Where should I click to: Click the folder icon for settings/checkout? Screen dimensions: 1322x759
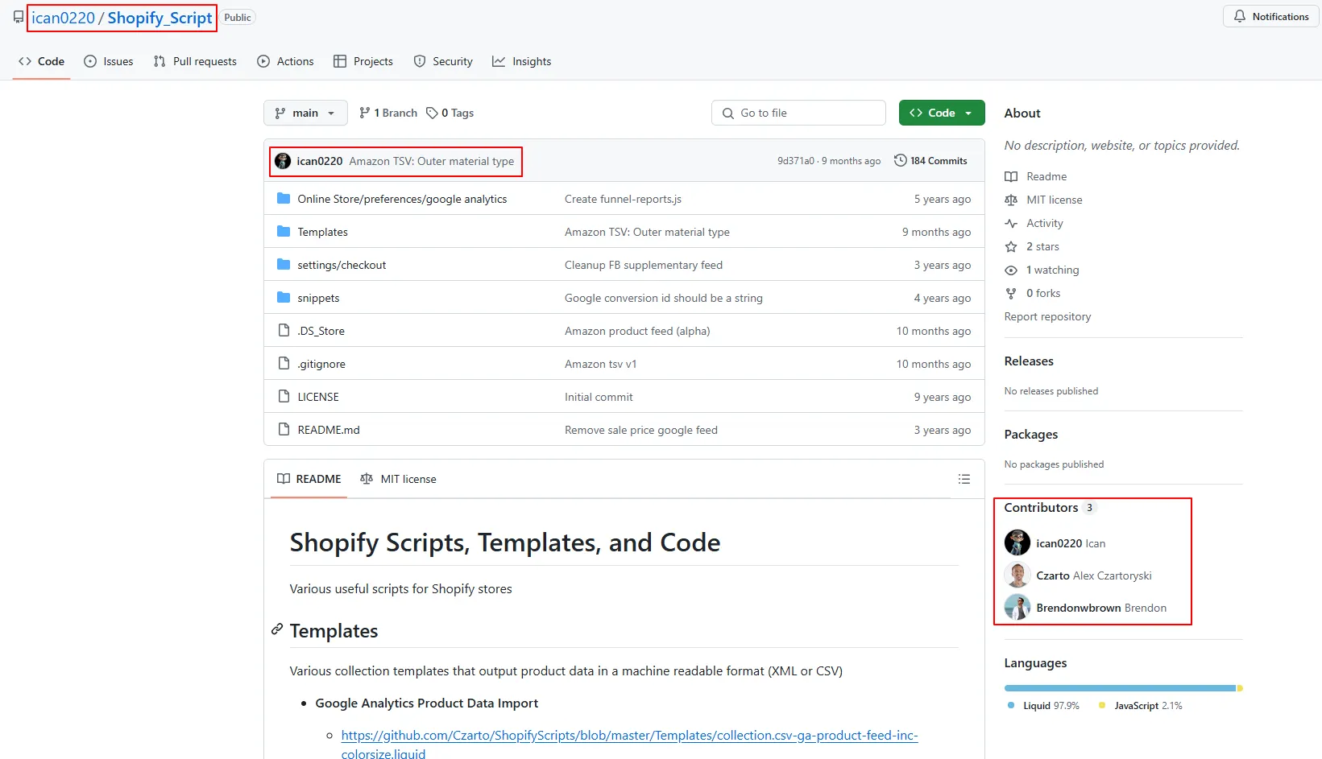[284, 265]
